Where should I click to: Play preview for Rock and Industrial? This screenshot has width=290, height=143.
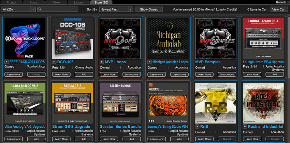pyautogui.click(x=245, y=127)
